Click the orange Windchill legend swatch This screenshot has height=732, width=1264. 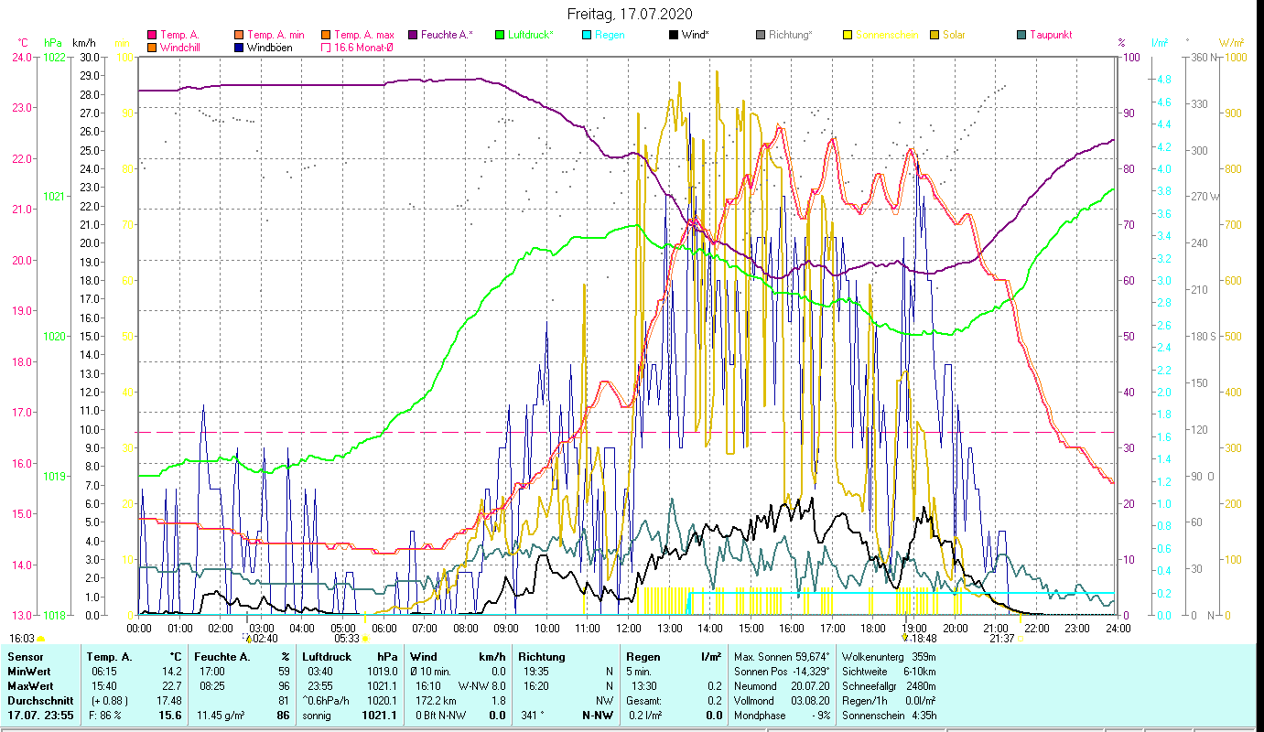pos(152,48)
